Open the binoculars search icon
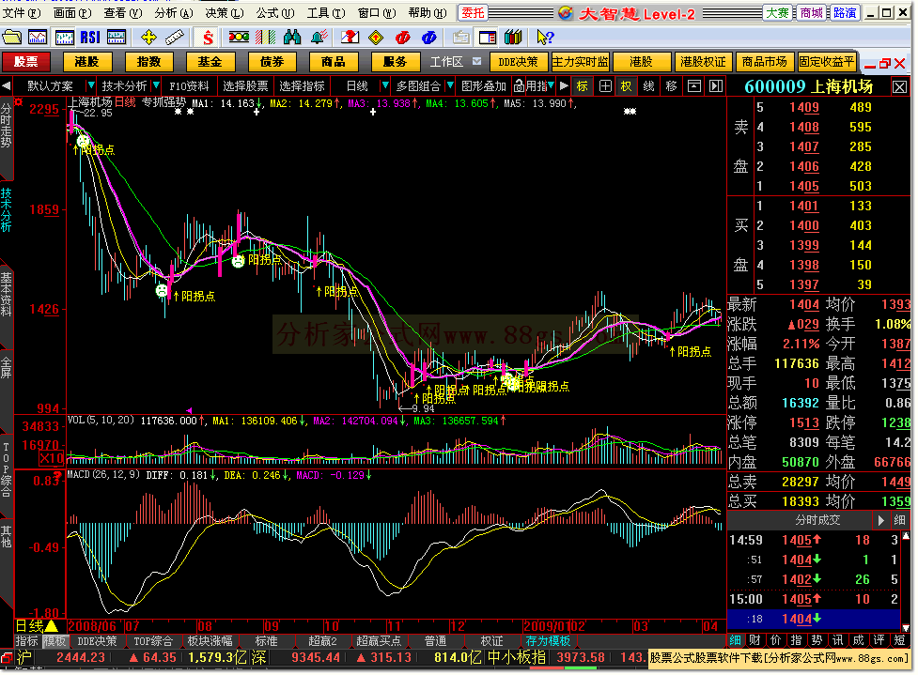Viewport: 918px width, 675px height. click(291, 38)
